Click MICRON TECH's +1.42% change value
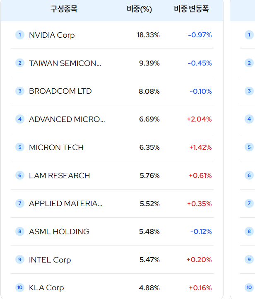 pyautogui.click(x=200, y=148)
